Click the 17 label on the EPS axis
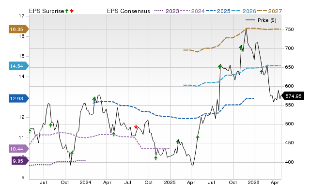 pos(21,16)
